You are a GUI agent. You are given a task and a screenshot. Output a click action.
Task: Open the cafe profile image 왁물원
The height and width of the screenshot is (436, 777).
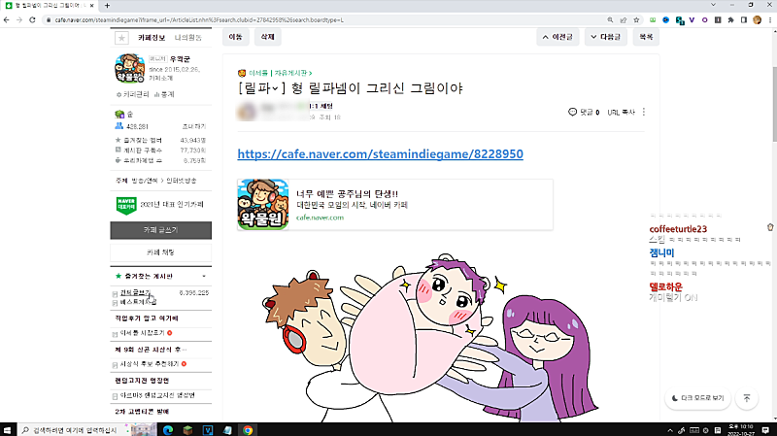[x=129, y=68]
